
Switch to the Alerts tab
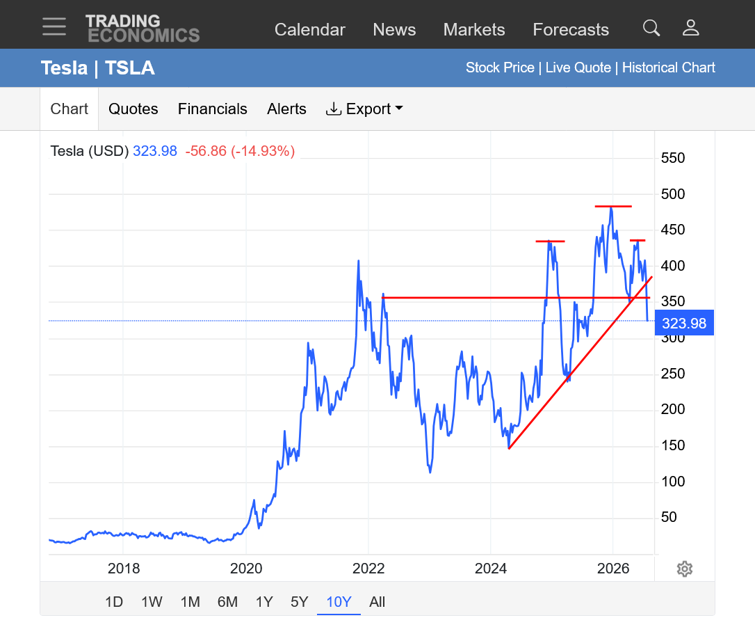click(286, 109)
